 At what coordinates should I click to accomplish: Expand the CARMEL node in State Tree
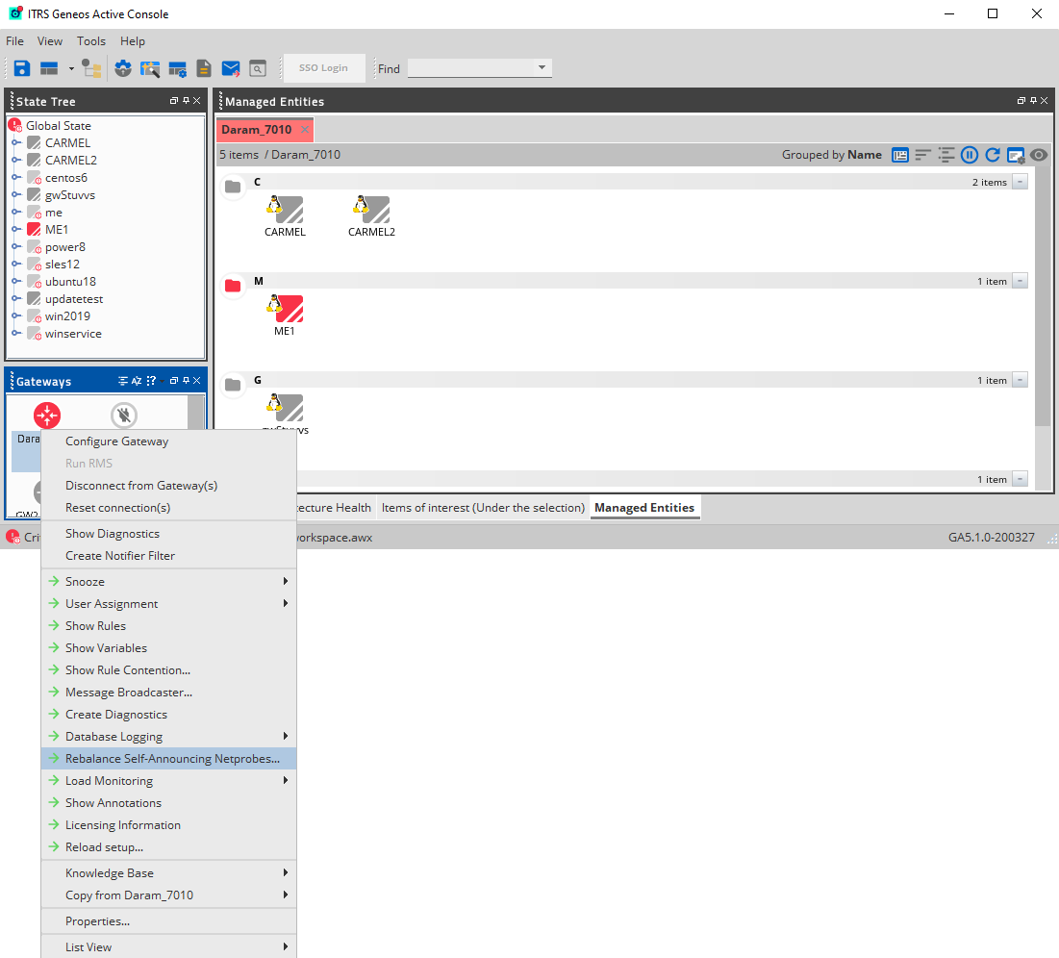(x=16, y=142)
